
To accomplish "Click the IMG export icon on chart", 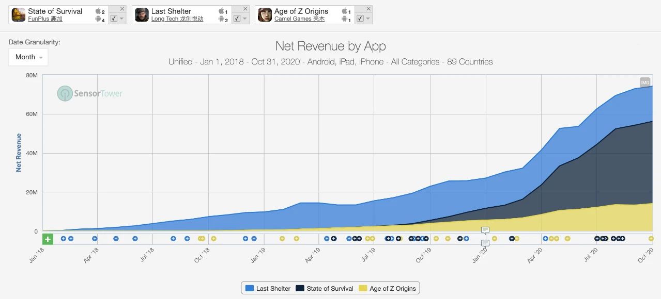I will pyautogui.click(x=644, y=82).
